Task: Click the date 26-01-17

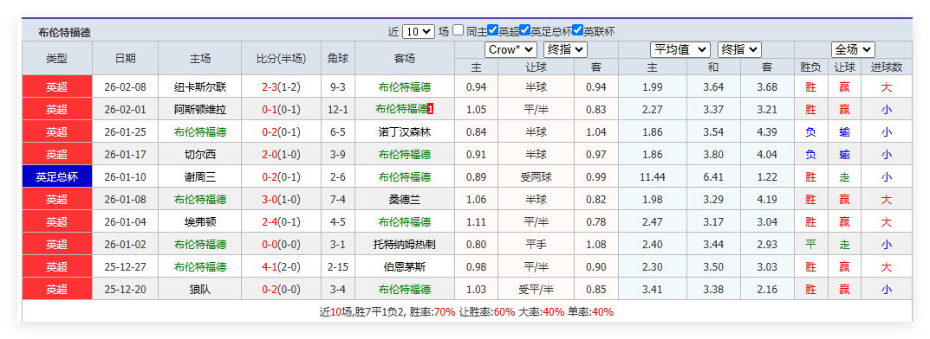Action: [125, 155]
